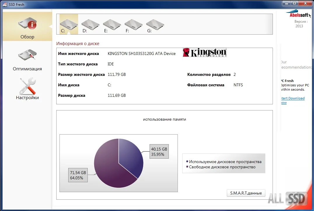Click the Kingston Technology logo

click(205, 53)
